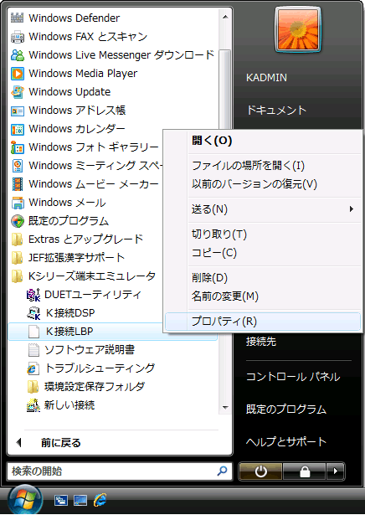365x515 pixels.
Task: Expand the Extras とアップグレード folder
Action: click(x=77, y=239)
